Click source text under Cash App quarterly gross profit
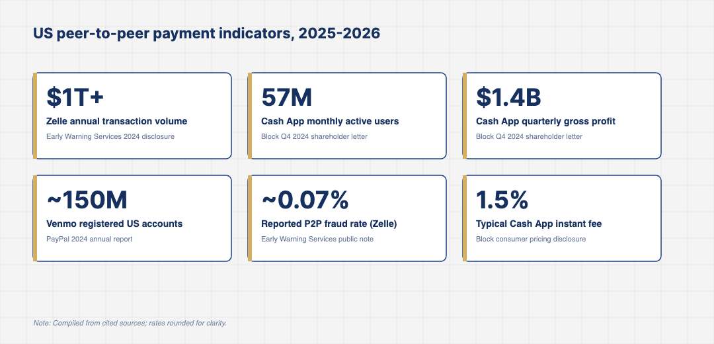The width and height of the screenshot is (714, 344). [x=529, y=136]
